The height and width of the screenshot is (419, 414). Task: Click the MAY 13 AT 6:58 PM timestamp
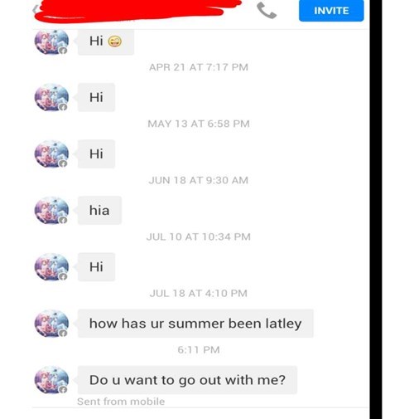199,124
